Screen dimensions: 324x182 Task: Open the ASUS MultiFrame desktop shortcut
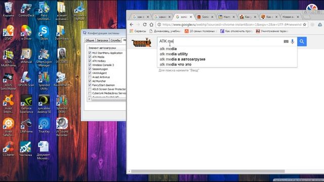(x=8, y=58)
